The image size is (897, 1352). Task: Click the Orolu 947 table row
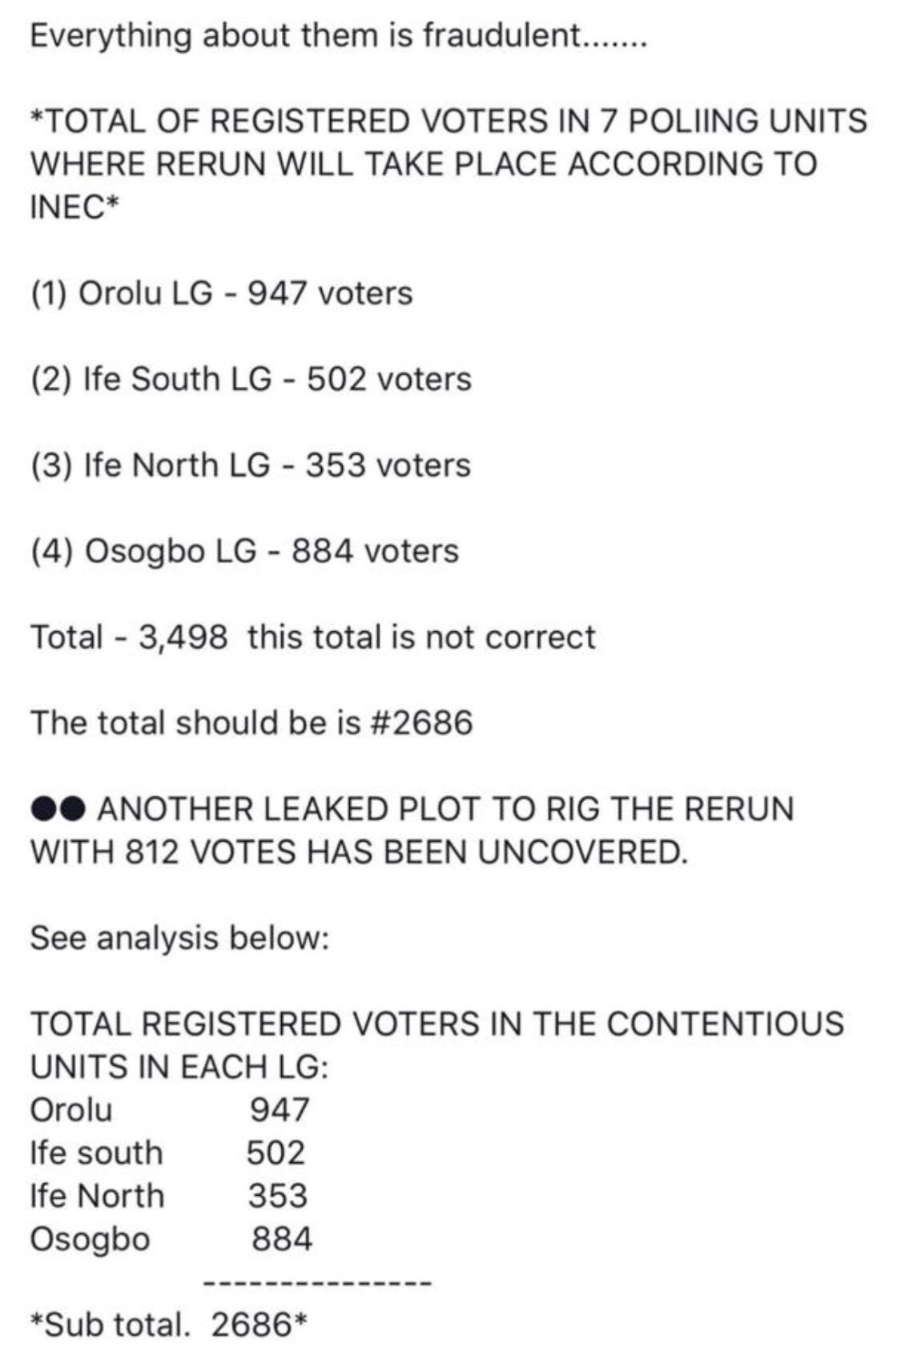170,1110
